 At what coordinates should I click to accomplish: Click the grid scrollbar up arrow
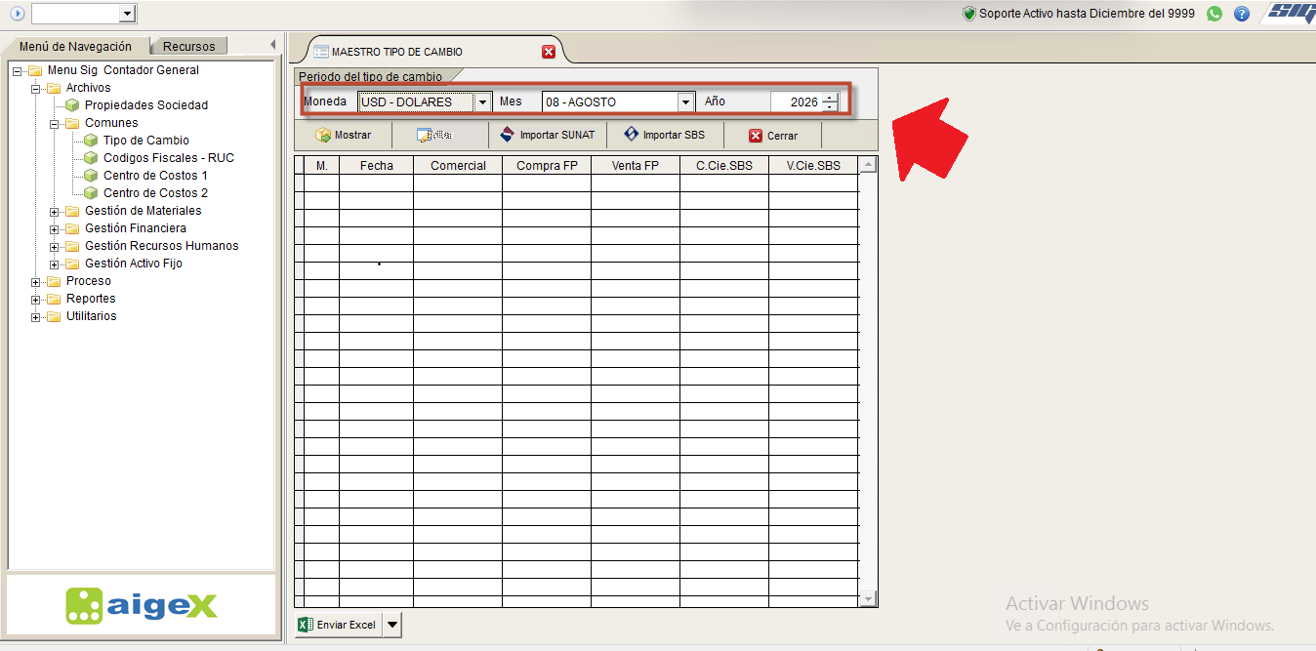point(868,165)
